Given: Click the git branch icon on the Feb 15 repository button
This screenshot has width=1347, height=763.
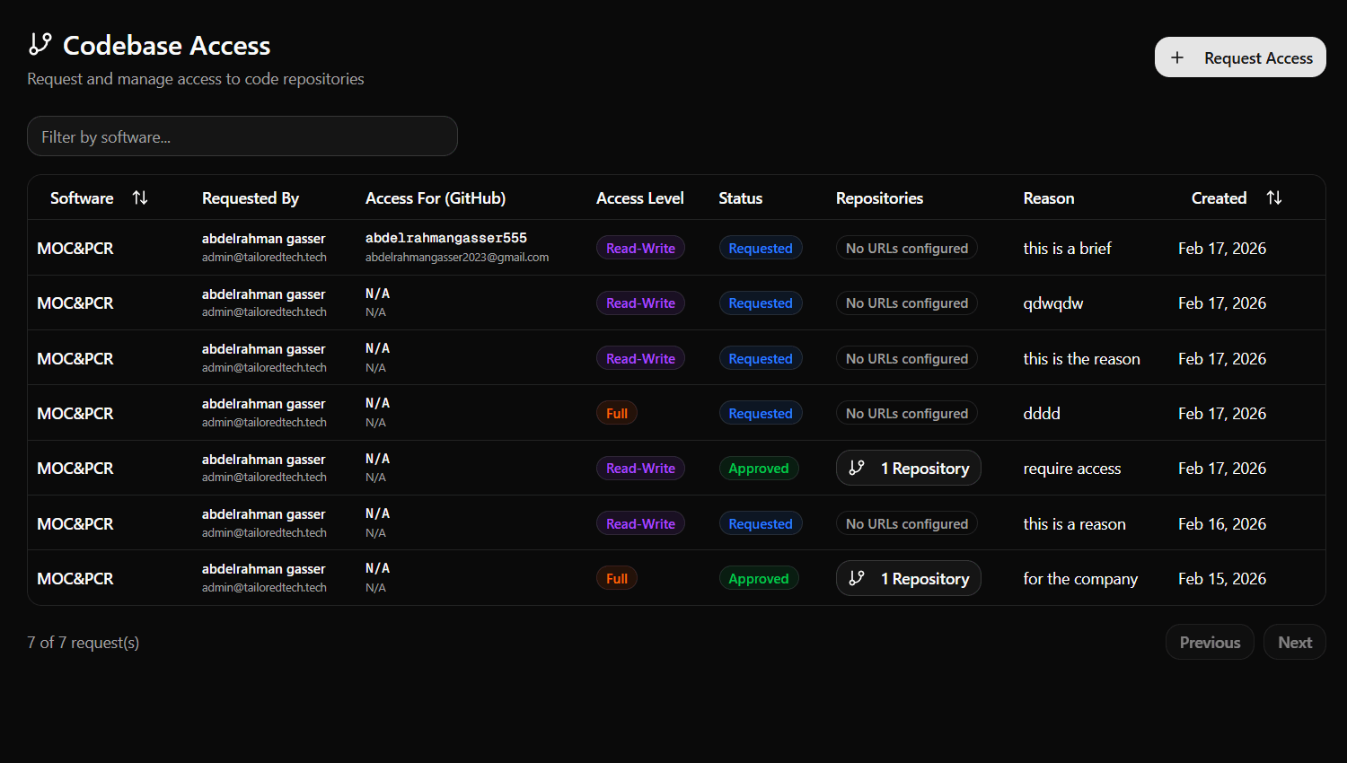Looking at the screenshot, I should [x=857, y=578].
